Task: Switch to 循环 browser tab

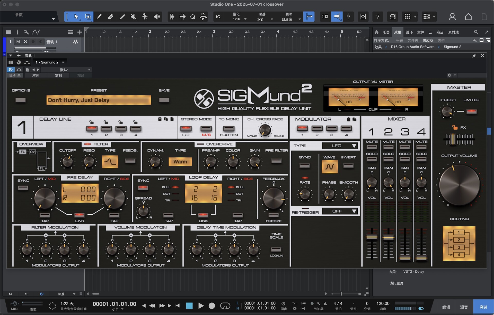Action: [409, 32]
